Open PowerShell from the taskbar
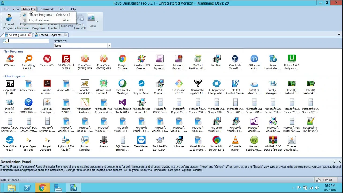This screenshot has width=343, height=193. pos(27,188)
